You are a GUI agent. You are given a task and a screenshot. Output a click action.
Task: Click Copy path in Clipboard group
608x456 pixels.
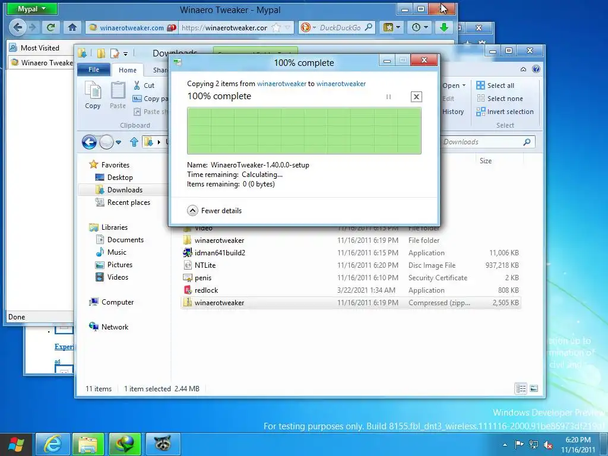[150, 99]
